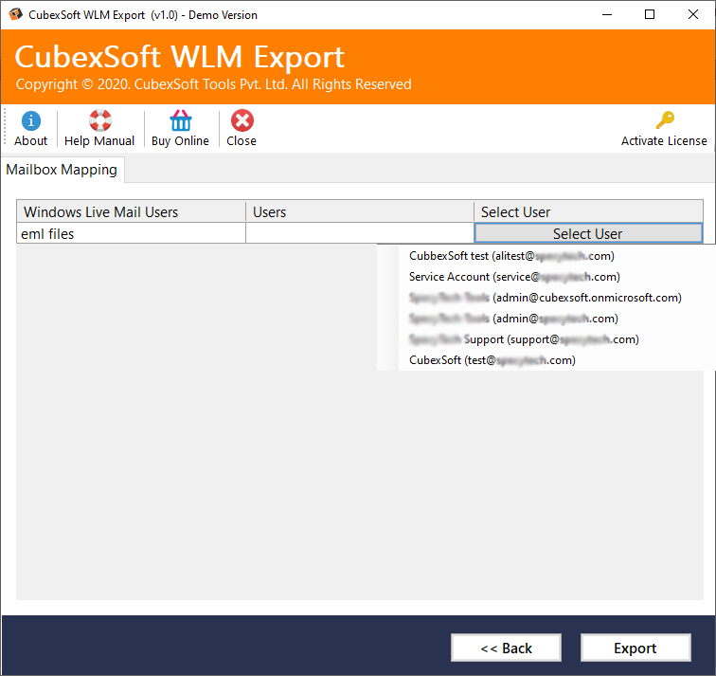This screenshot has height=676, width=716.
Task: Choose the CubexSoft test@ user entry
Action: [x=492, y=360]
